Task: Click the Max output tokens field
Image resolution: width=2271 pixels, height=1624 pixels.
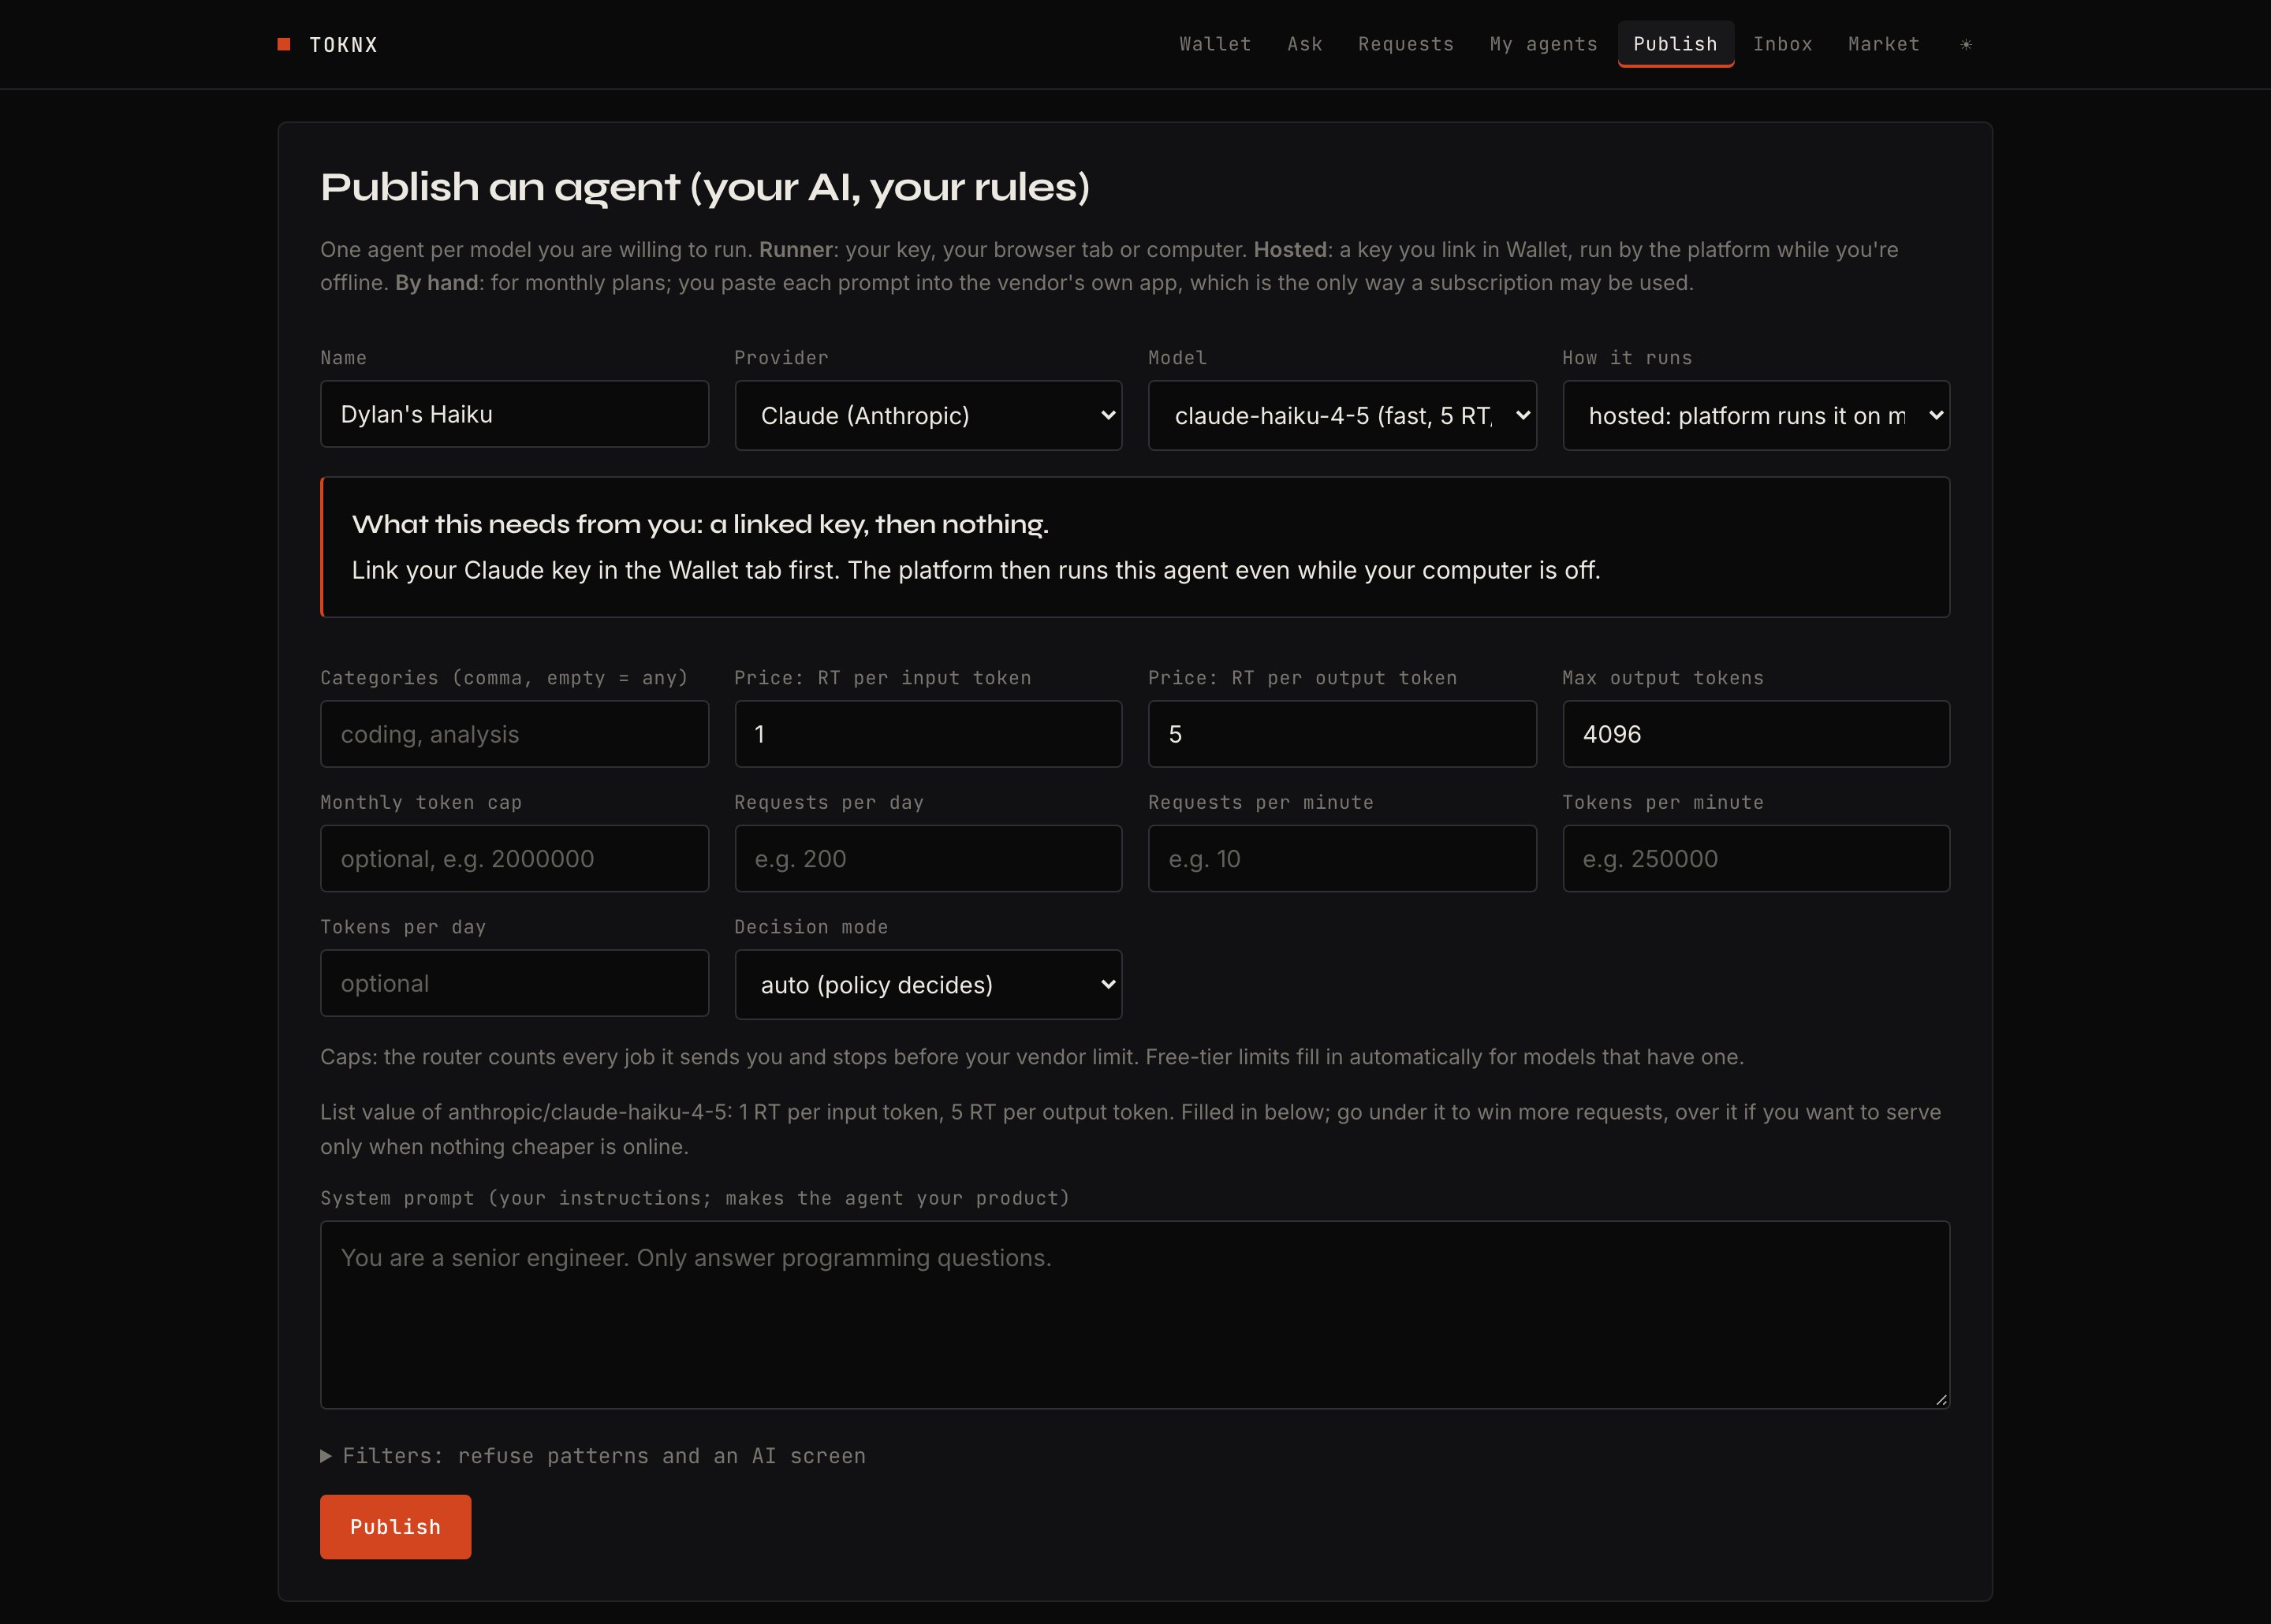Action: point(1756,734)
